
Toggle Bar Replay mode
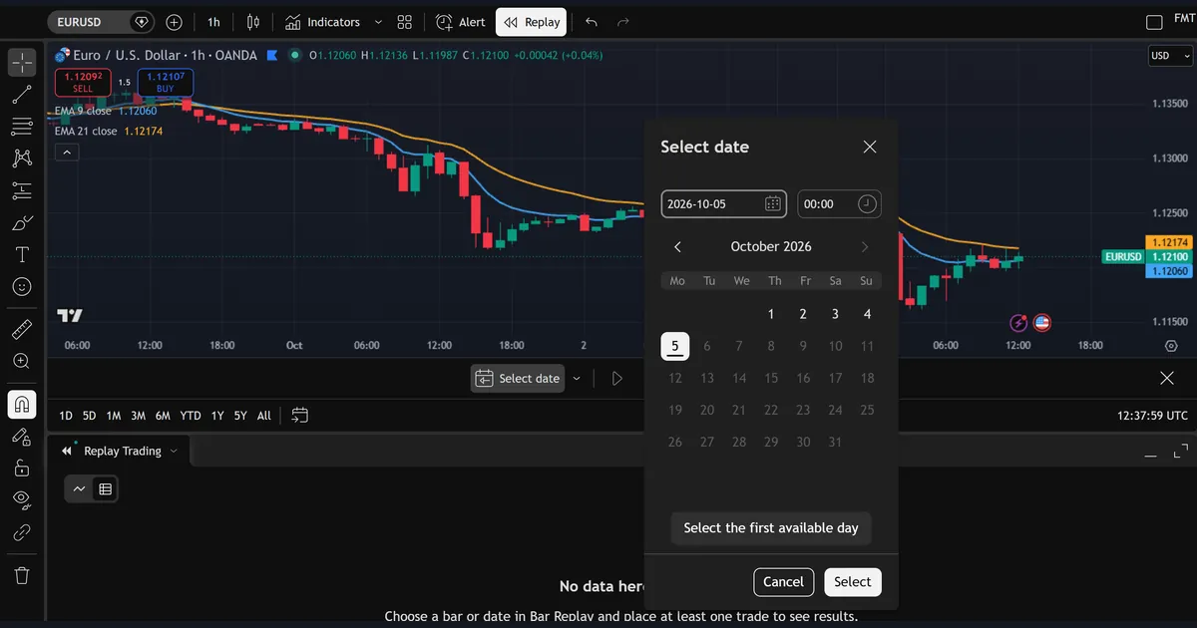(532, 22)
